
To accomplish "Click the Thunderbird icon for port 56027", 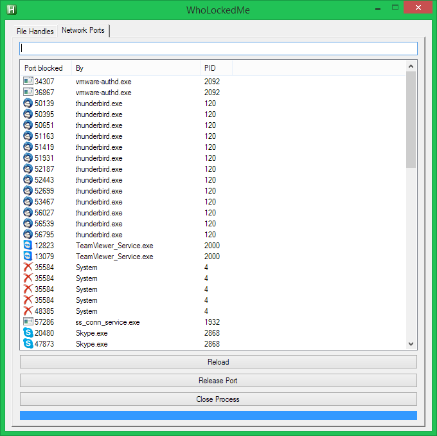I will [28, 213].
